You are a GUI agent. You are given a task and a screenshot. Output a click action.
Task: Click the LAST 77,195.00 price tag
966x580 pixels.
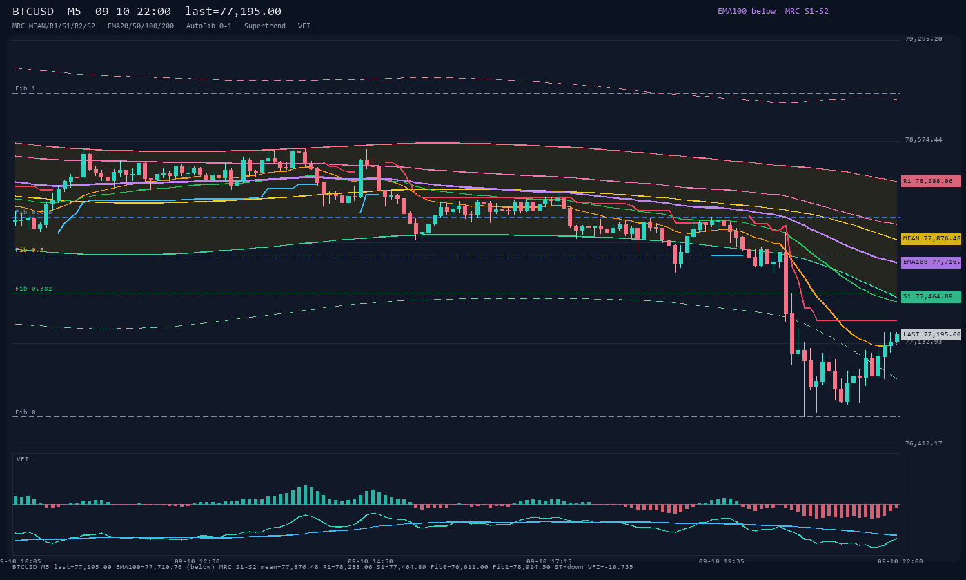click(x=931, y=334)
